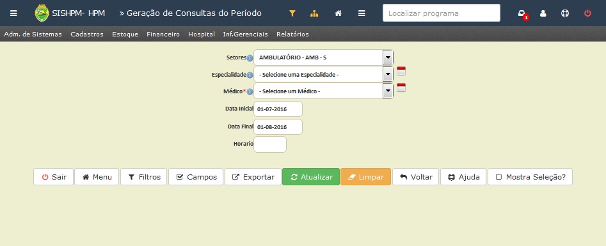This screenshot has width=606, height=246.
Task: Open the hamburger menu beside SISHPM logo
Action: [13, 13]
